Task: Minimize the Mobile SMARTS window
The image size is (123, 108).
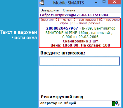Action: pyautogui.click(x=96, y=2)
